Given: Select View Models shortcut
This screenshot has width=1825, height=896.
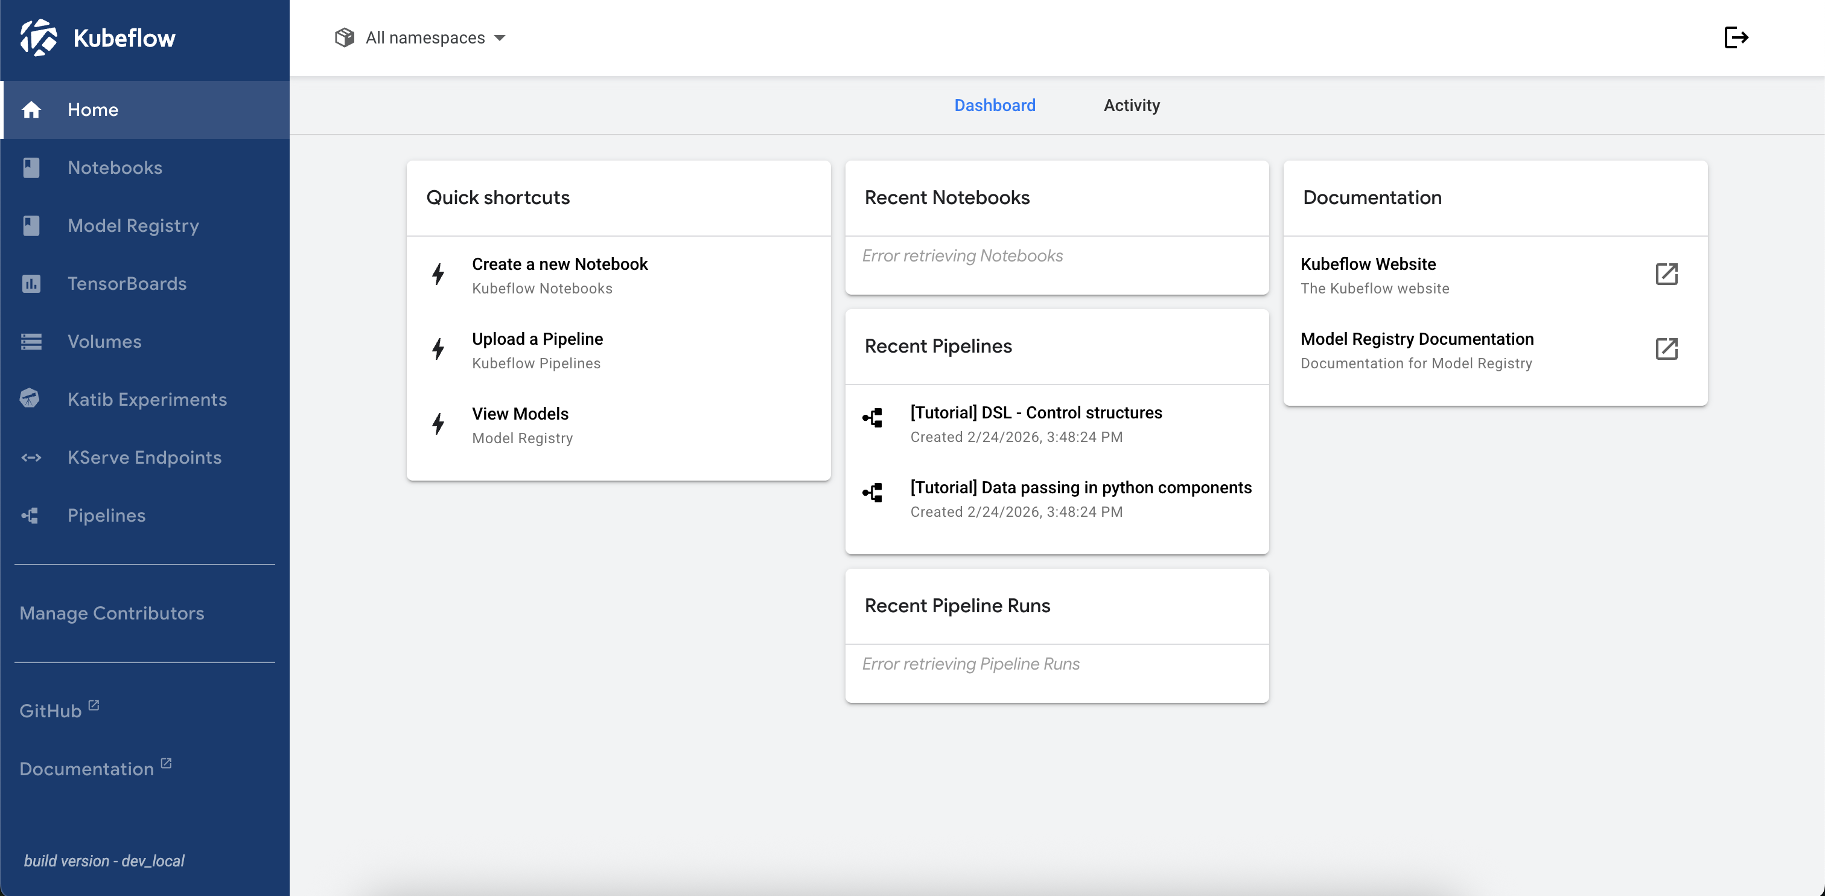Looking at the screenshot, I should (619, 424).
